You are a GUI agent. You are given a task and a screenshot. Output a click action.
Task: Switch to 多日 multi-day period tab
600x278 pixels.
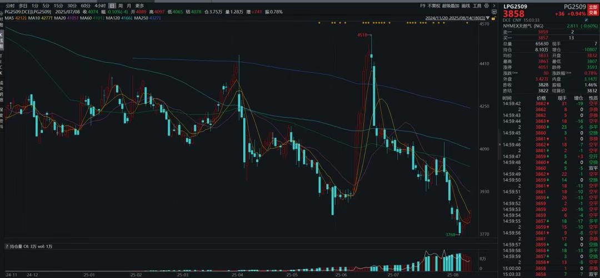[23, 6]
